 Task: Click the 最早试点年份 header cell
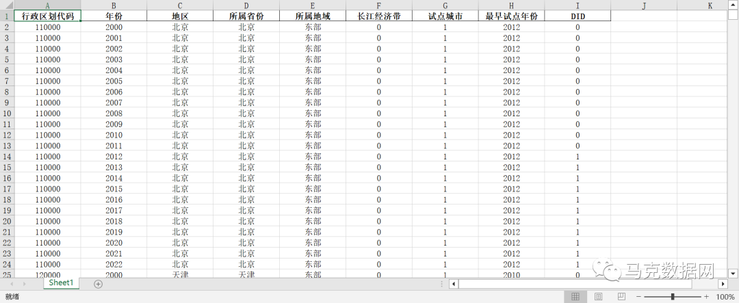tap(511, 16)
